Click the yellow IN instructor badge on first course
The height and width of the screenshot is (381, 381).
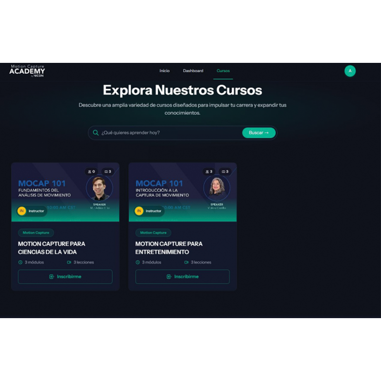coord(22,211)
